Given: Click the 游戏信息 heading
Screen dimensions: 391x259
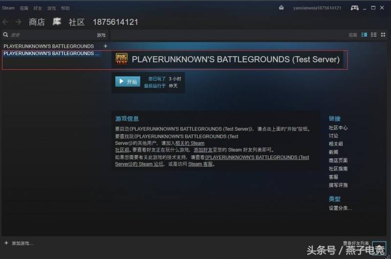Looking at the screenshot, I should (x=127, y=119).
